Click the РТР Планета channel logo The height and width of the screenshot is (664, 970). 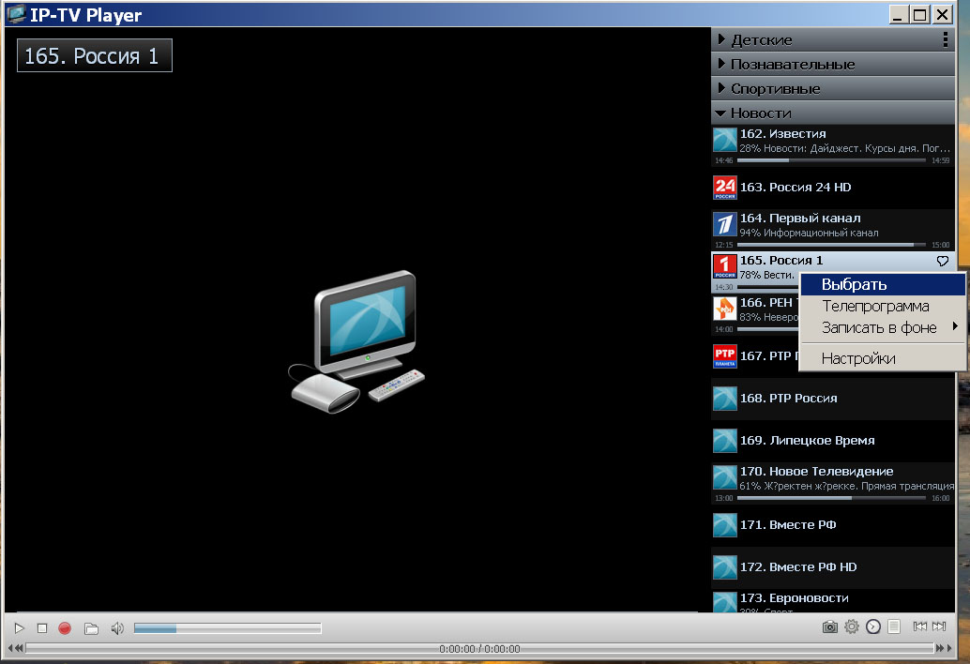tap(725, 356)
